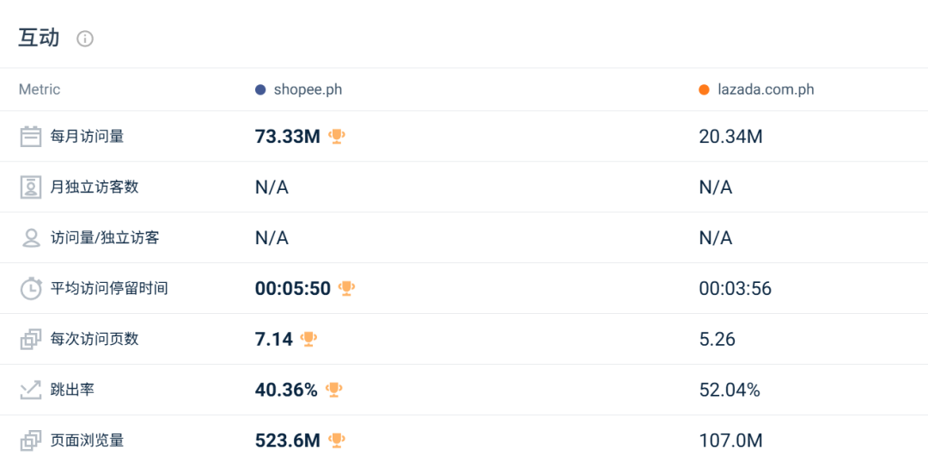Click the trophy icon next to 523.6M
The image size is (928, 461).
point(337,440)
